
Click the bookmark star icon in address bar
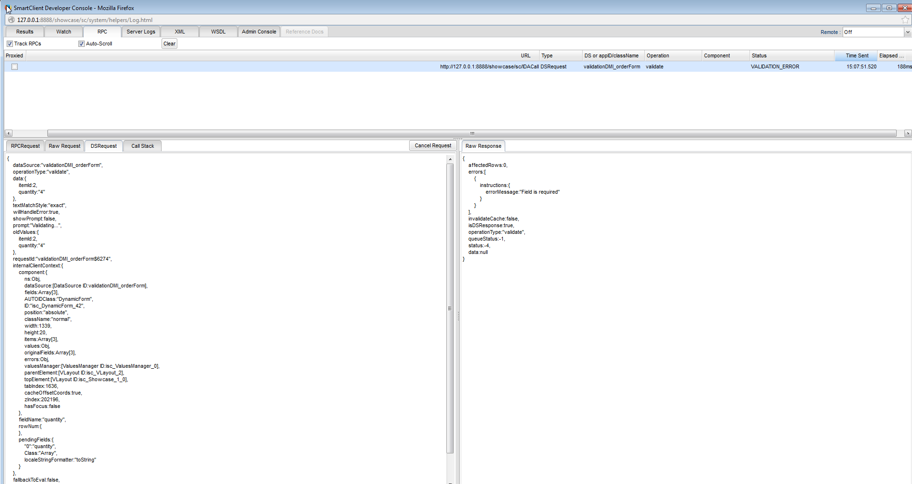(905, 20)
